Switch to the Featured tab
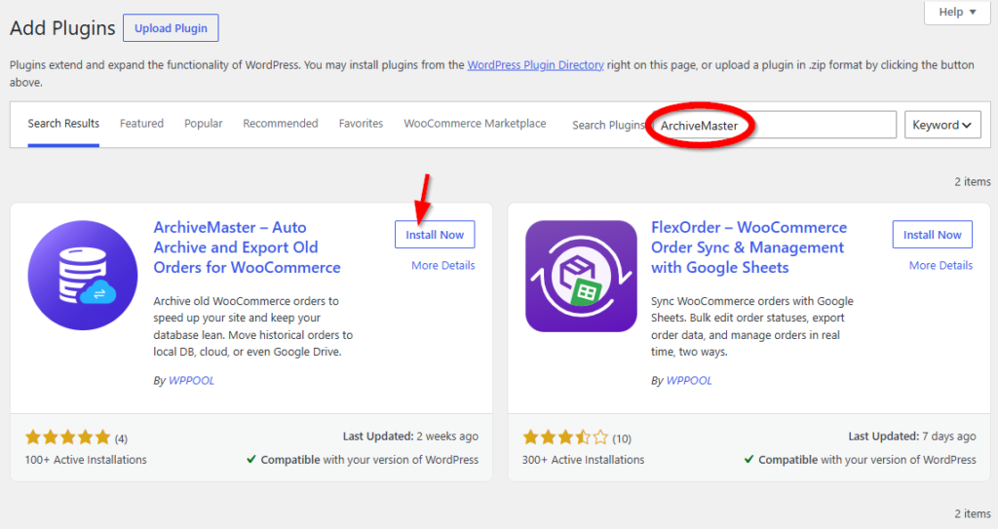This screenshot has width=998, height=529. [141, 124]
